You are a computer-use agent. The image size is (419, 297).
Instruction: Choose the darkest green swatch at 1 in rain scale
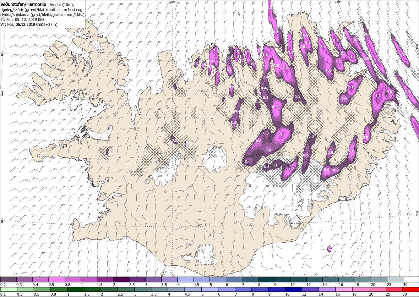[x=76, y=290]
